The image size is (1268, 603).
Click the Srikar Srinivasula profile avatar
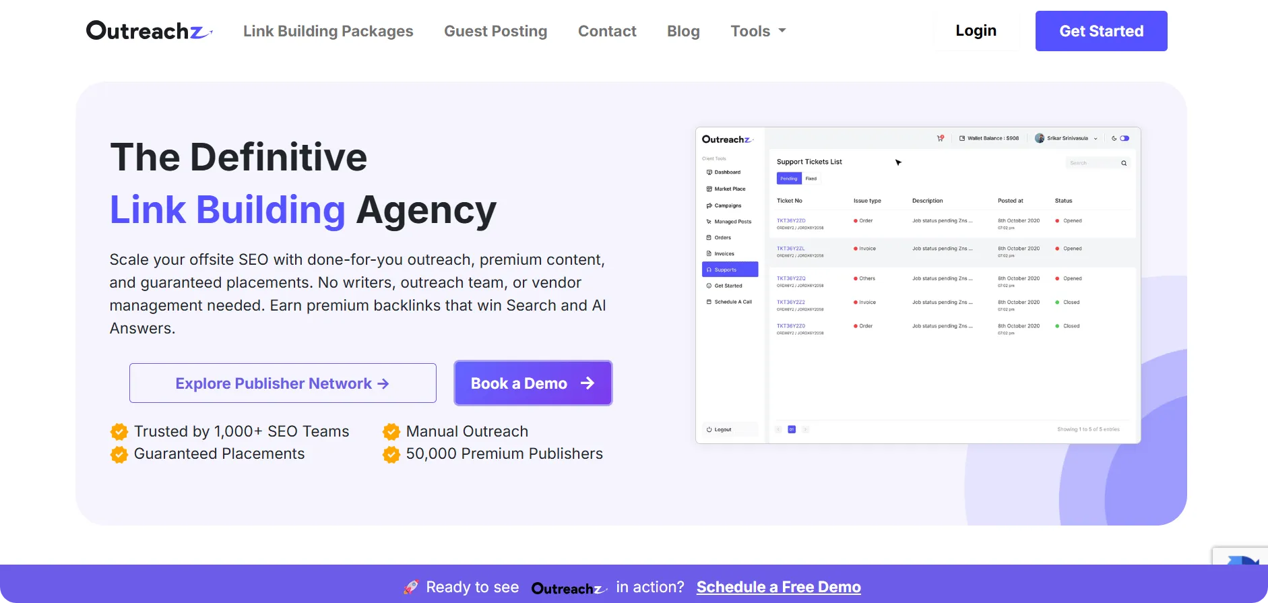tap(1040, 138)
